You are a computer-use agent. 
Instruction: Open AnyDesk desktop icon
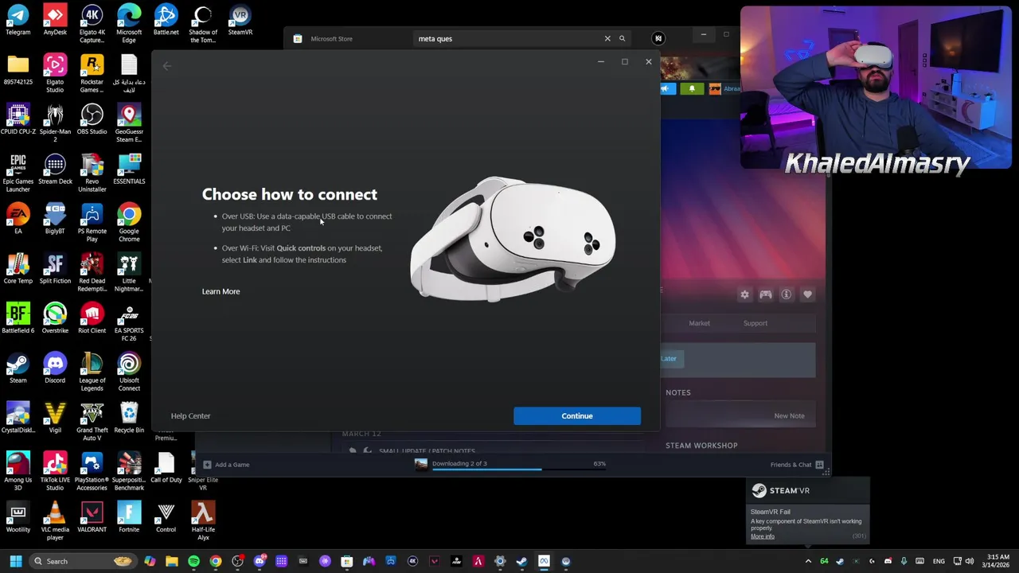coord(55,21)
